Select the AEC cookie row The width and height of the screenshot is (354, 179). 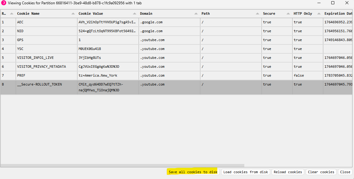(46, 22)
